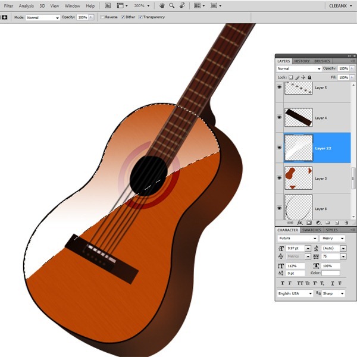357x357 pixels.
Task: Hide Layer 22 using eye icon
Action: [x=280, y=148]
